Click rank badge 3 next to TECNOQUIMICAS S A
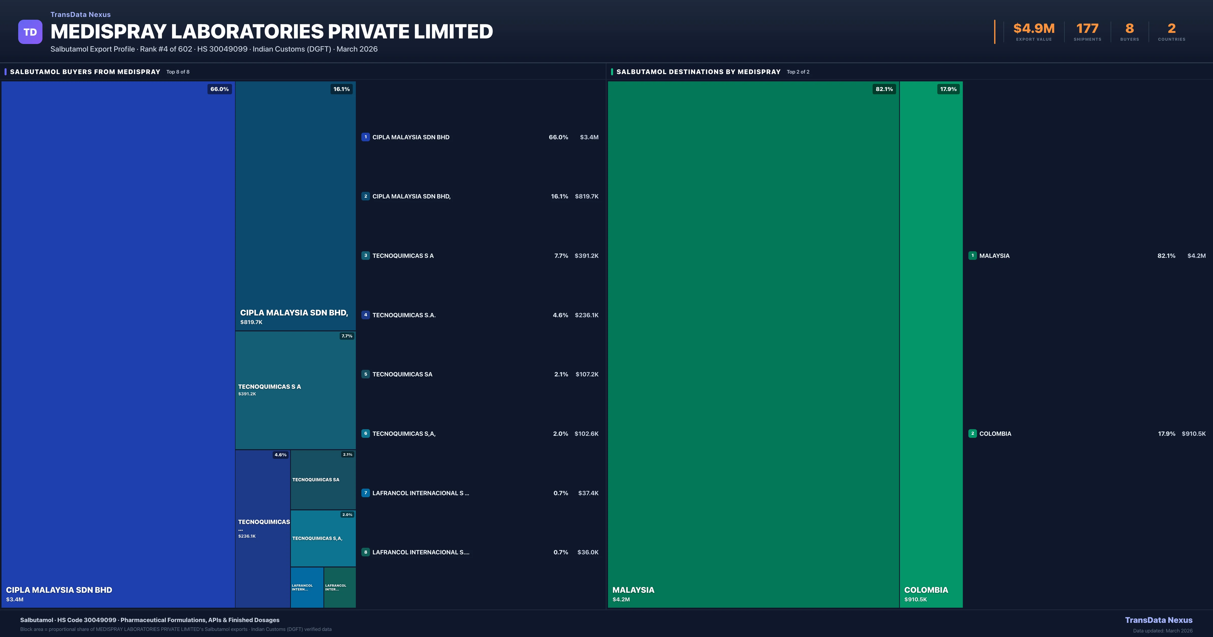 click(365, 255)
